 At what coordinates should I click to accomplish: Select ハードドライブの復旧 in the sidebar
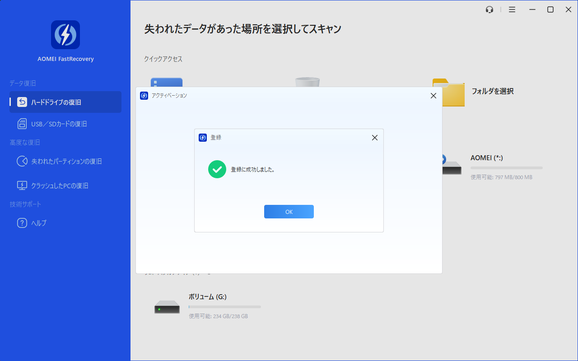coord(65,102)
